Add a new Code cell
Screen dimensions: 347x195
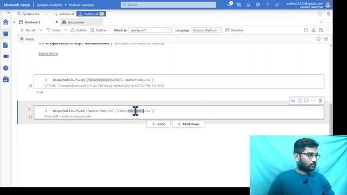pos(158,124)
